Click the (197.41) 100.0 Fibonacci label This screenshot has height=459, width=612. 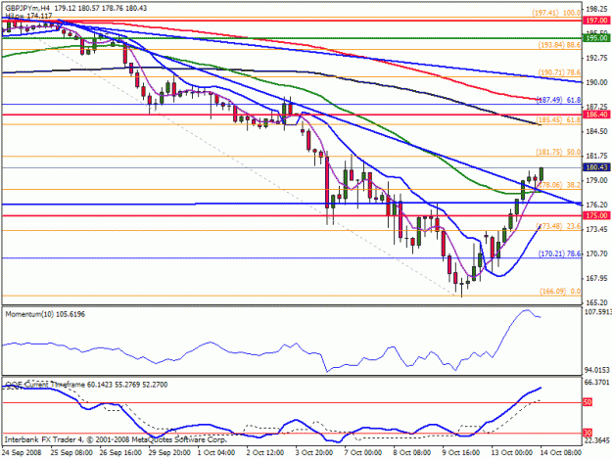pyautogui.click(x=556, y=13)
